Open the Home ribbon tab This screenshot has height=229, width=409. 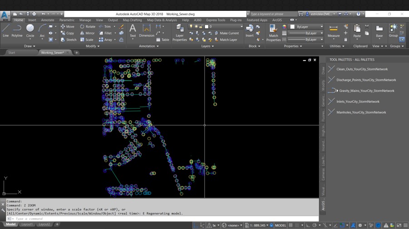[x=19, y=20]
